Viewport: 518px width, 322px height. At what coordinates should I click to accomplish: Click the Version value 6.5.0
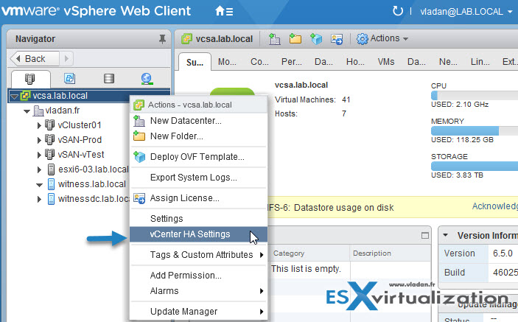point(503,253)
